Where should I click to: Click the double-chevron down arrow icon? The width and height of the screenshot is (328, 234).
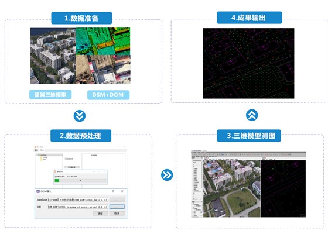[x=80, y=116]
